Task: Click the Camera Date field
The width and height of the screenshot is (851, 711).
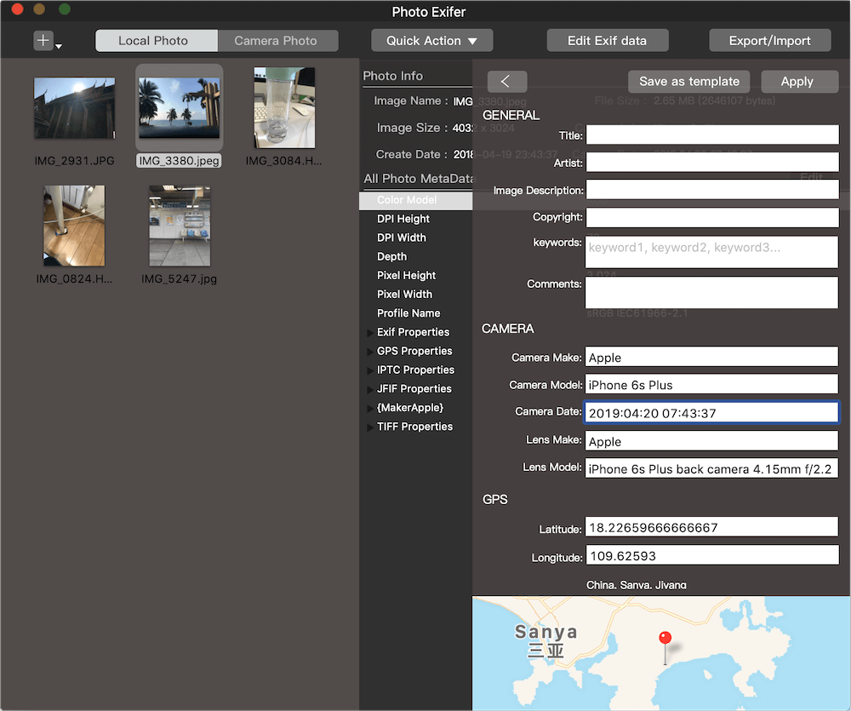Action: pos(711,412)
